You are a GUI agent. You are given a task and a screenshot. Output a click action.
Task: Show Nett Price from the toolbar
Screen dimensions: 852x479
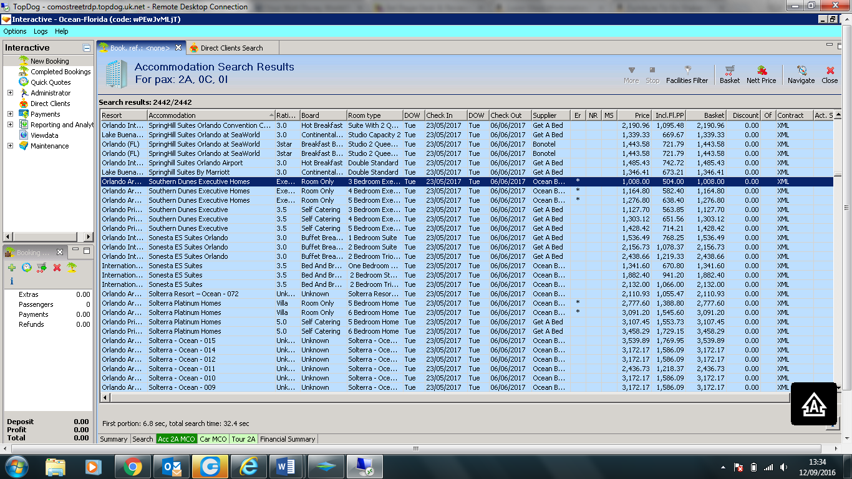click(x=761, y=75)
